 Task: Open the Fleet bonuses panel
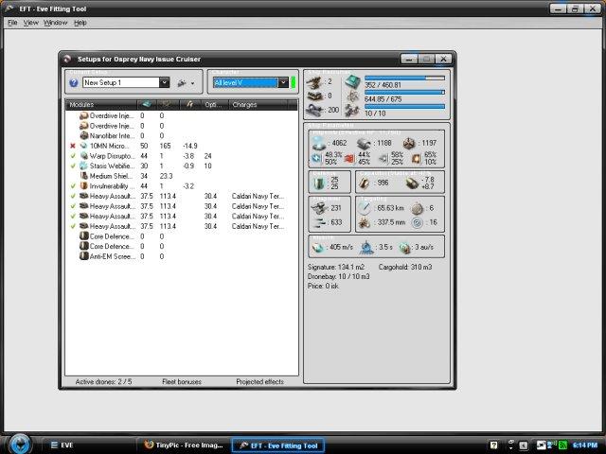coord(182,382)
